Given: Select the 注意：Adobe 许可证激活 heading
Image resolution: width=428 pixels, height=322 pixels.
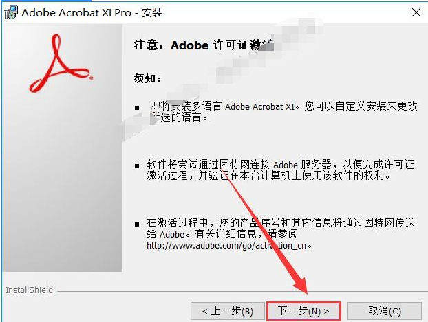Looking at the screenshot, I should (204, 45).
